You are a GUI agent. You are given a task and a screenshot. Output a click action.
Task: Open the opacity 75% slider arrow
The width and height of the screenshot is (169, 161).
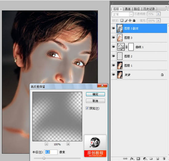pyautogui.click(x=158, y=14)
